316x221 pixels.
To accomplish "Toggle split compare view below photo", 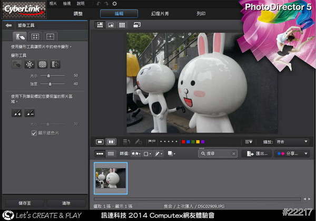I will (x=111, y=142).
